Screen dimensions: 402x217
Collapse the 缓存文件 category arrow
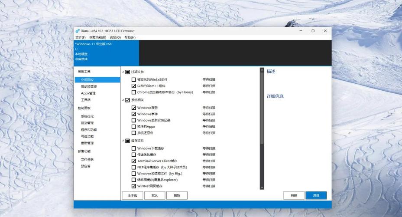pyautogui.click(x=123, y=141)
